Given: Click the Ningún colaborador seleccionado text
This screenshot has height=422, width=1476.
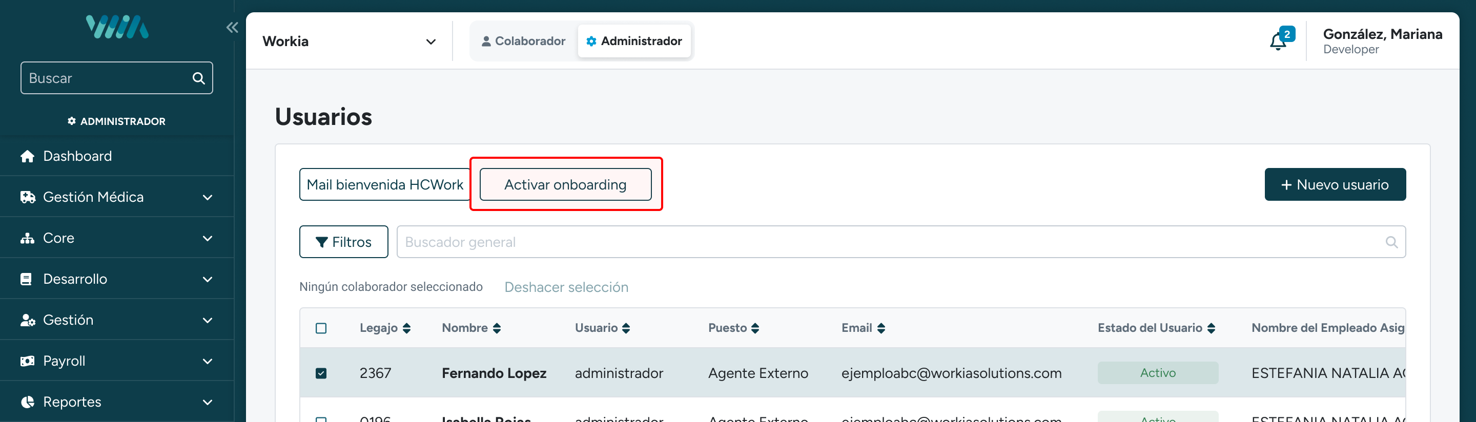Looking at the screenshot, I should [x=391, y=287].
